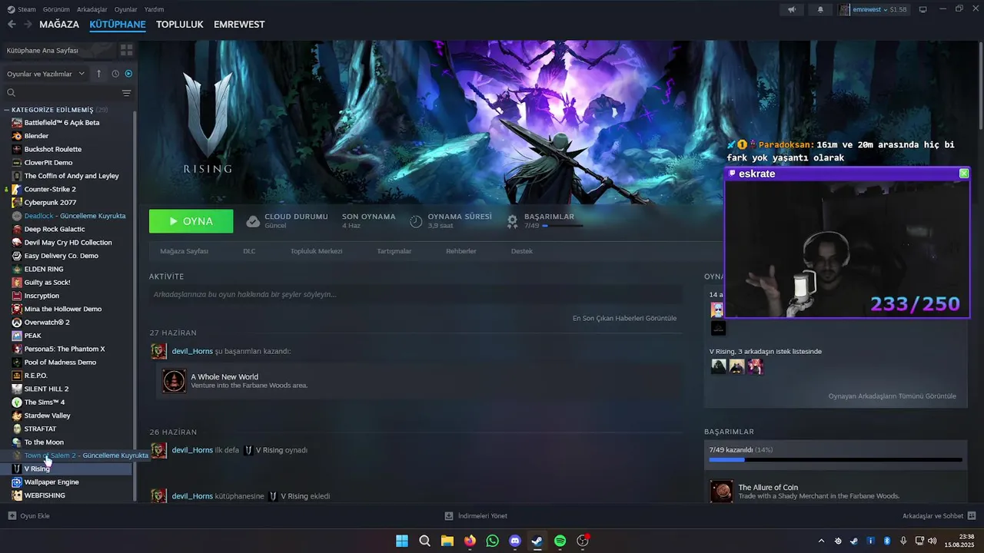Open the EMREWEST profile tab
The image size is (984, 553).
[x=239, y=25]
